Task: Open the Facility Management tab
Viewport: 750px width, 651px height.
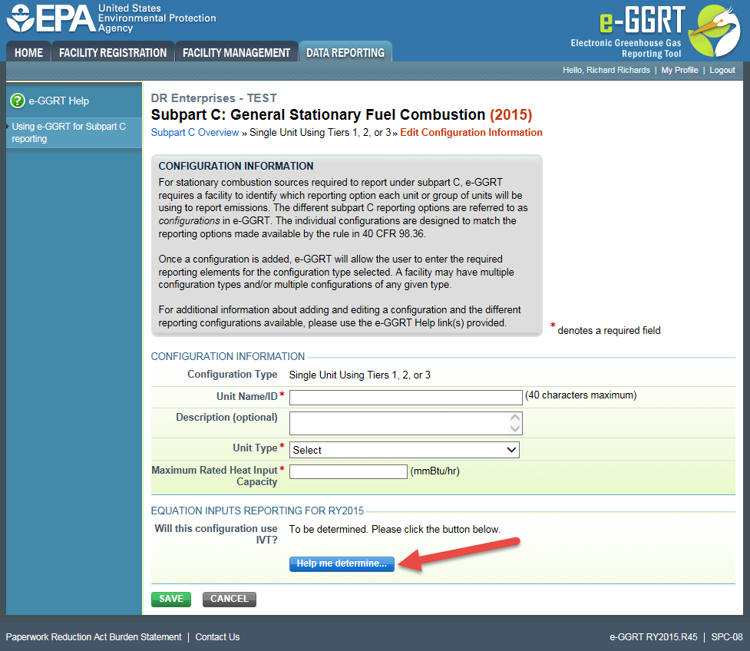Action: (236, 53)
